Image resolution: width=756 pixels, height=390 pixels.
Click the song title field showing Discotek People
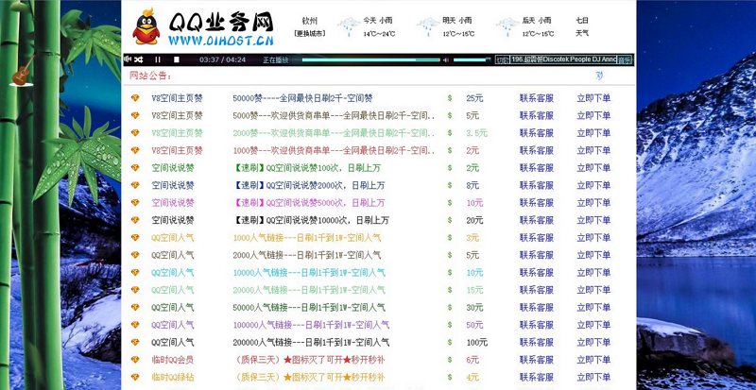(x=563, y=59)
